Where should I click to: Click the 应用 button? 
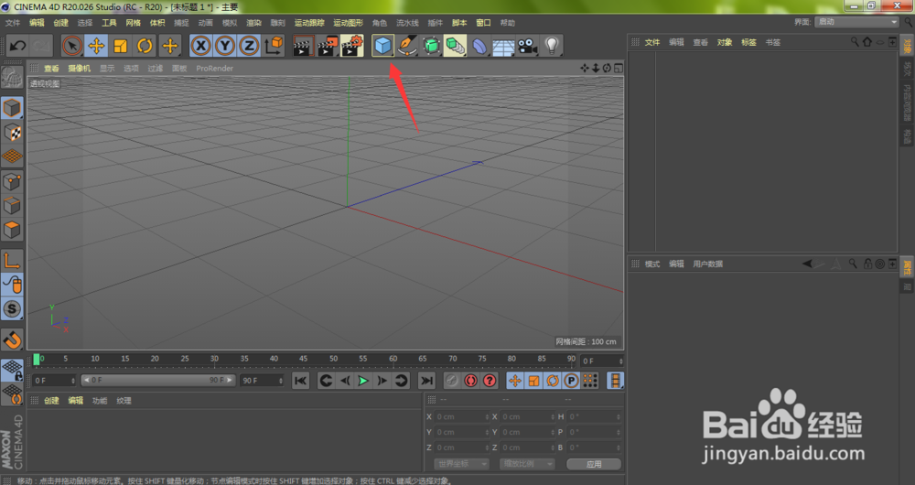point(594,464)
